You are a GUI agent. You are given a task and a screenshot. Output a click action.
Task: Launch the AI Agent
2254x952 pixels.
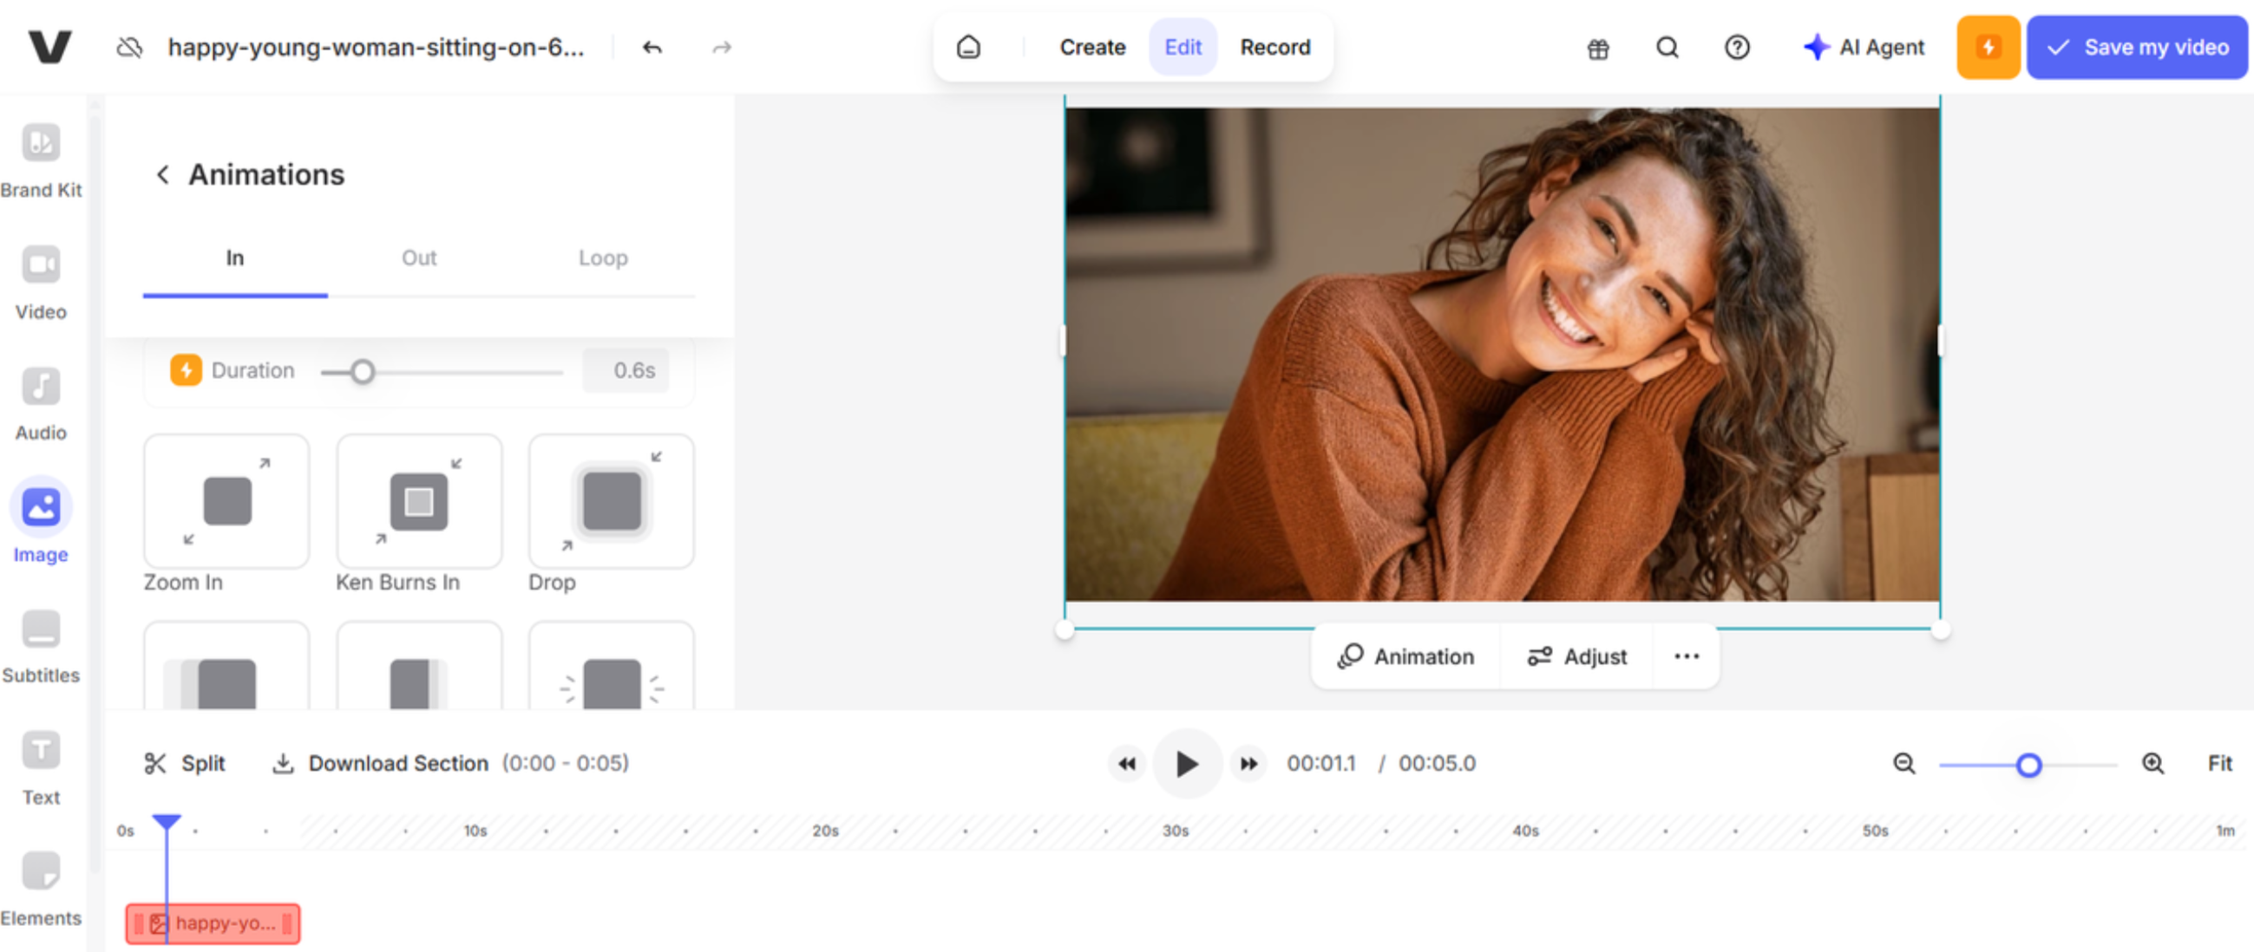(x=1863, y=47)
